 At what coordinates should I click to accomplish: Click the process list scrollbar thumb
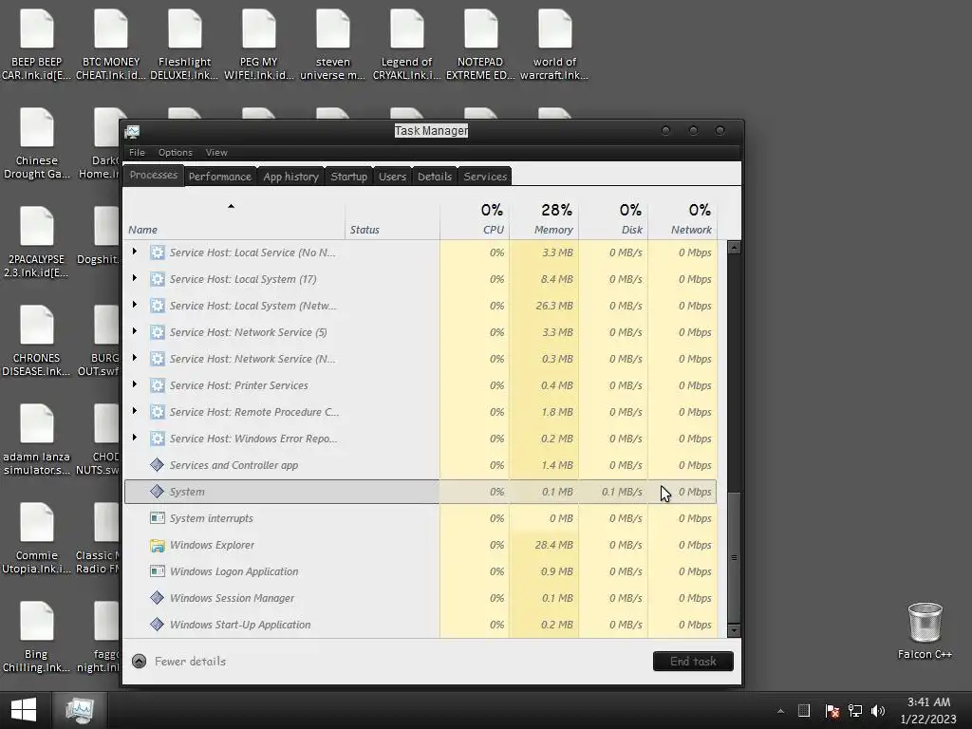pos(734,558)
